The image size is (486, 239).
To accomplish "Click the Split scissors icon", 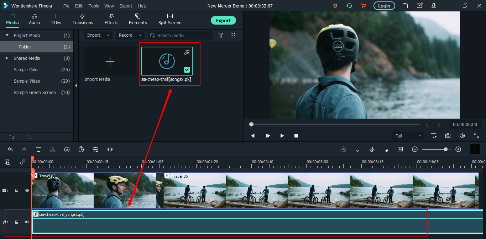I will click(x=53, y=149).
